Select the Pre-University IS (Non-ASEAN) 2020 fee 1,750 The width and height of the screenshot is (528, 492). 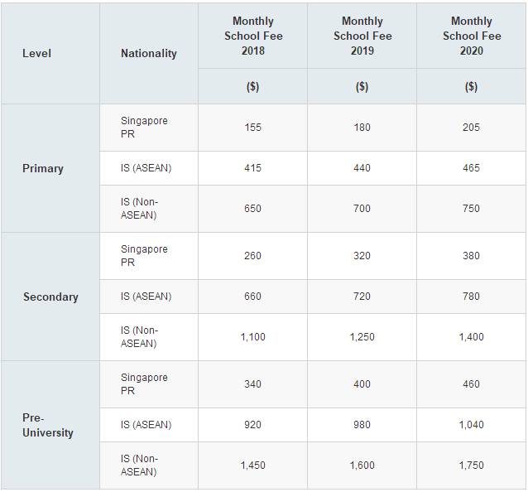[471, 465]
